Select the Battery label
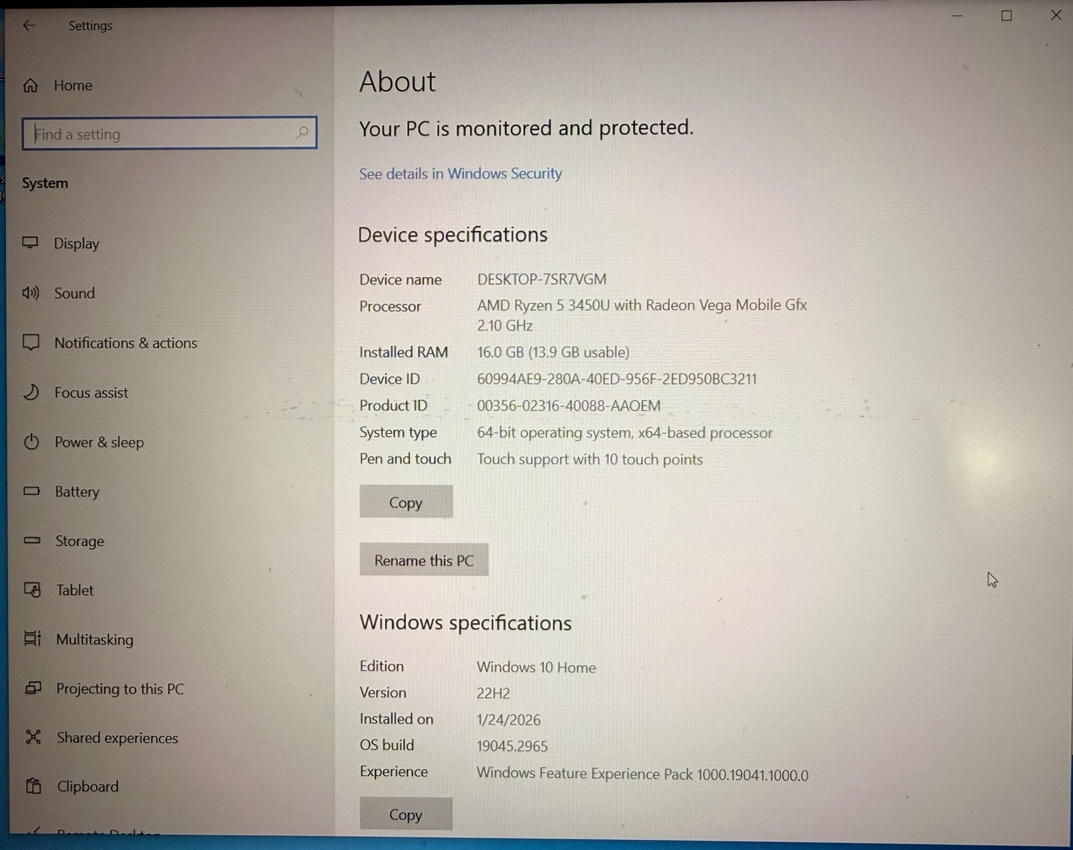The image size is (1073, 850). pyautogui.click(x=77, y=492)
